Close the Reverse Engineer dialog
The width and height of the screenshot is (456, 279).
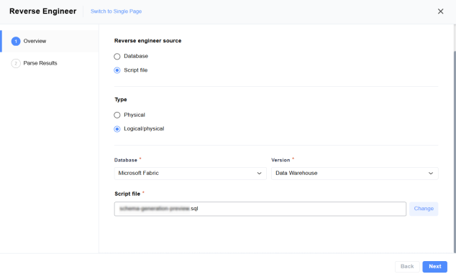click(440, 11)
